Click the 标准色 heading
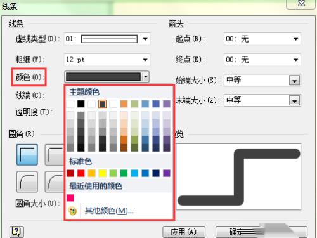317x238 pixels. click(x=81, y=162)
